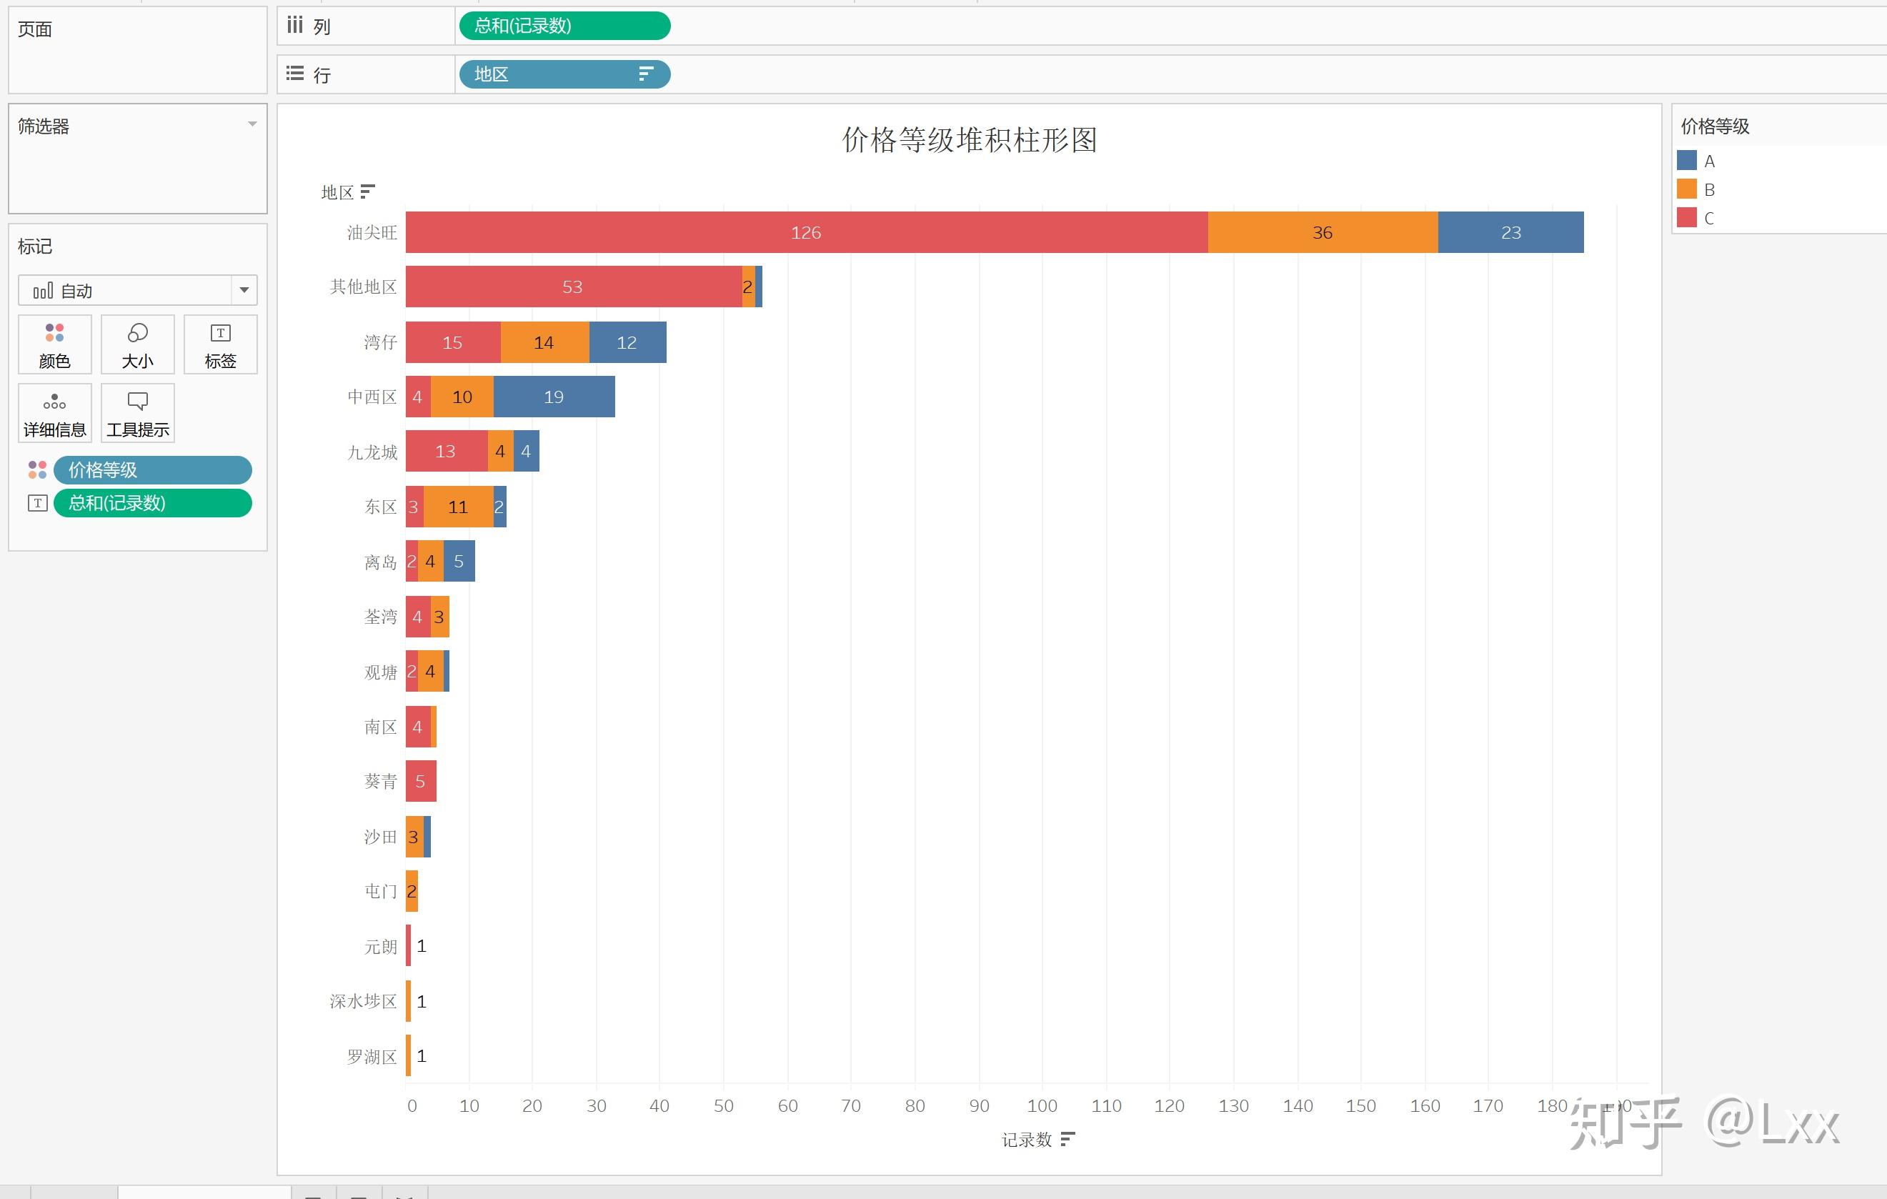Open the 工具提示 (Tooltip) marks icon
Screen dimensions: 1887x1199
(x=137, y=412)
